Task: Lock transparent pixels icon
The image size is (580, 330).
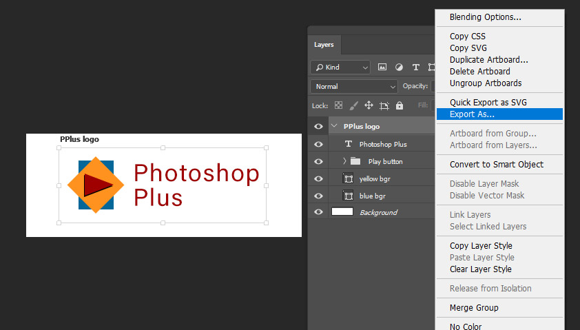Action: point(338,105)
